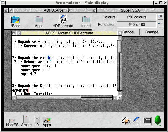Image resolution: width=168 pixels, height=132 pixels.
Task: Click the Change button in Super VGA
Action: click(x=152, y=32)
